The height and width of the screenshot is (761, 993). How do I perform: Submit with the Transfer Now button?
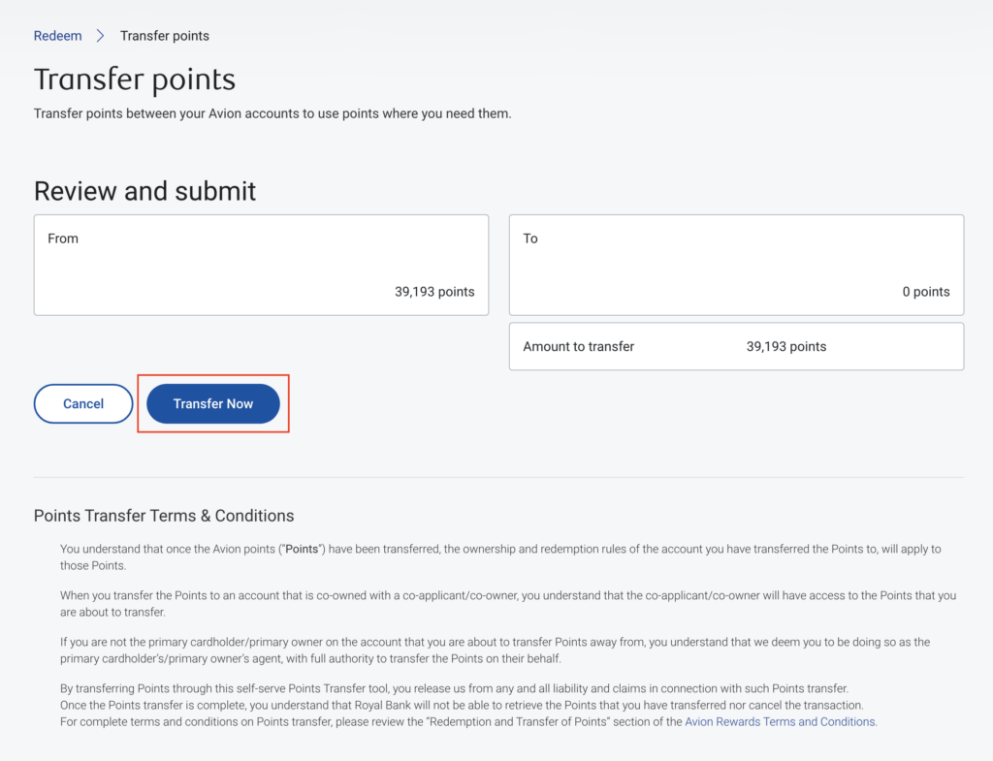pos(213,404)
